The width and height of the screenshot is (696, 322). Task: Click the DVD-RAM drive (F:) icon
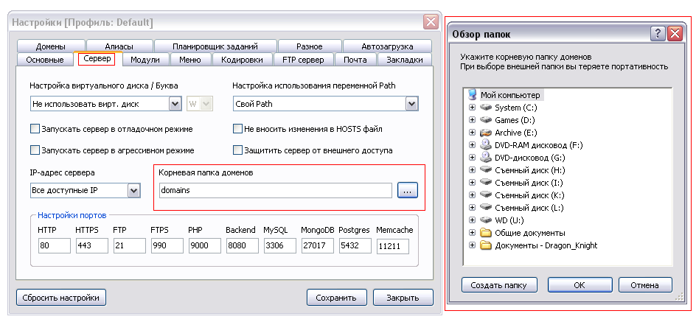pyautogui.click(x=485, y=145)
